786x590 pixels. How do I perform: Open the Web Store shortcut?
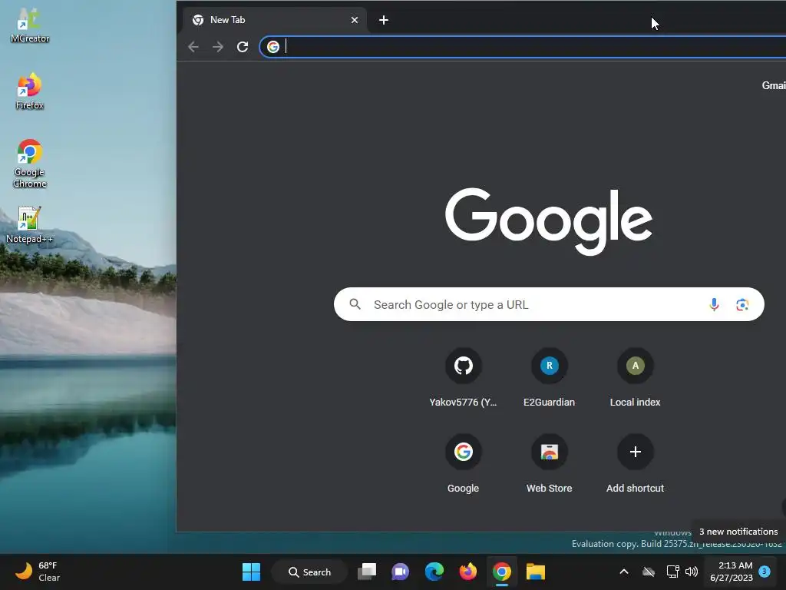click(x=549, y=465)
